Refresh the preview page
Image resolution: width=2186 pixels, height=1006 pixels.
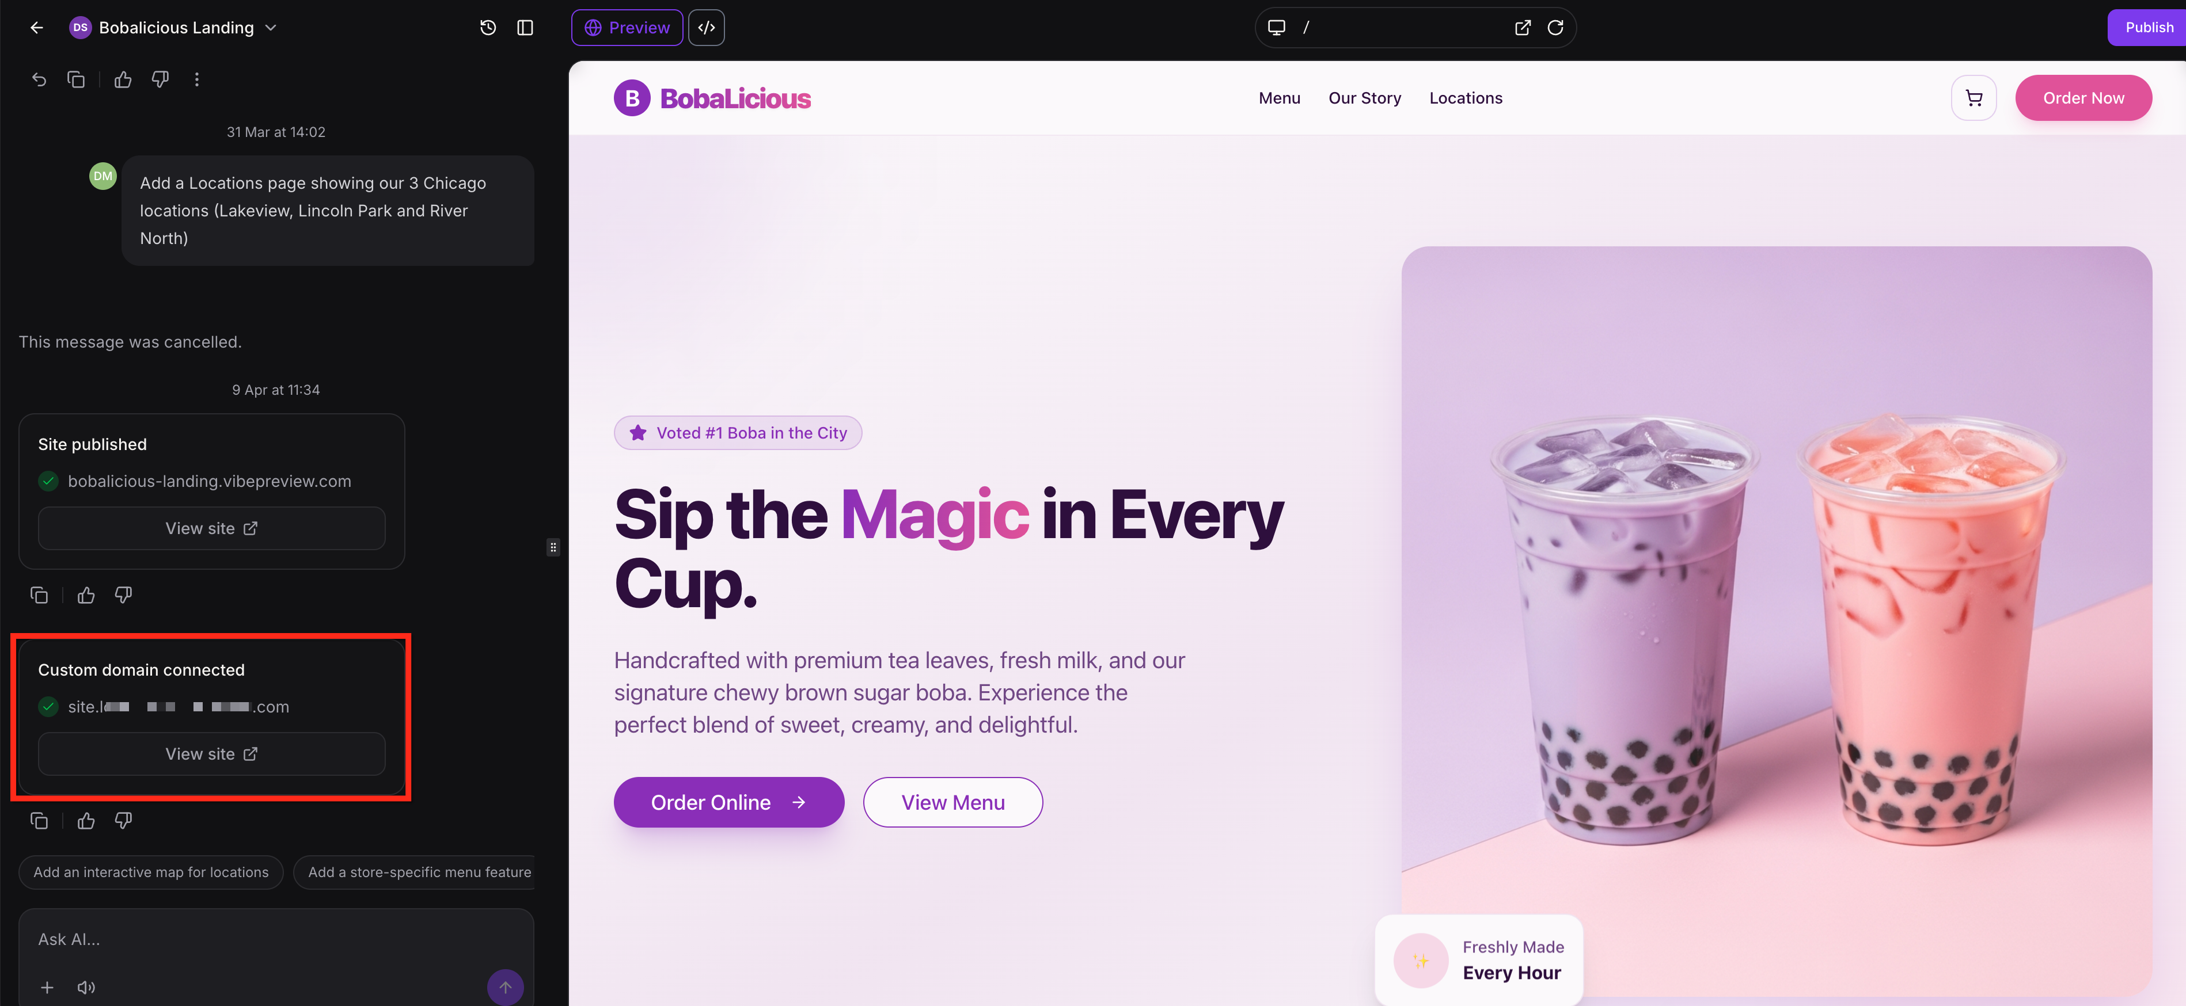point(1555,28)
